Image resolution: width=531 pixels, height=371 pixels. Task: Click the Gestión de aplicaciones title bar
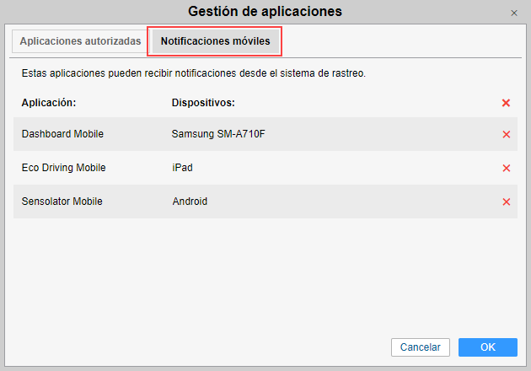tap(265, 12)
